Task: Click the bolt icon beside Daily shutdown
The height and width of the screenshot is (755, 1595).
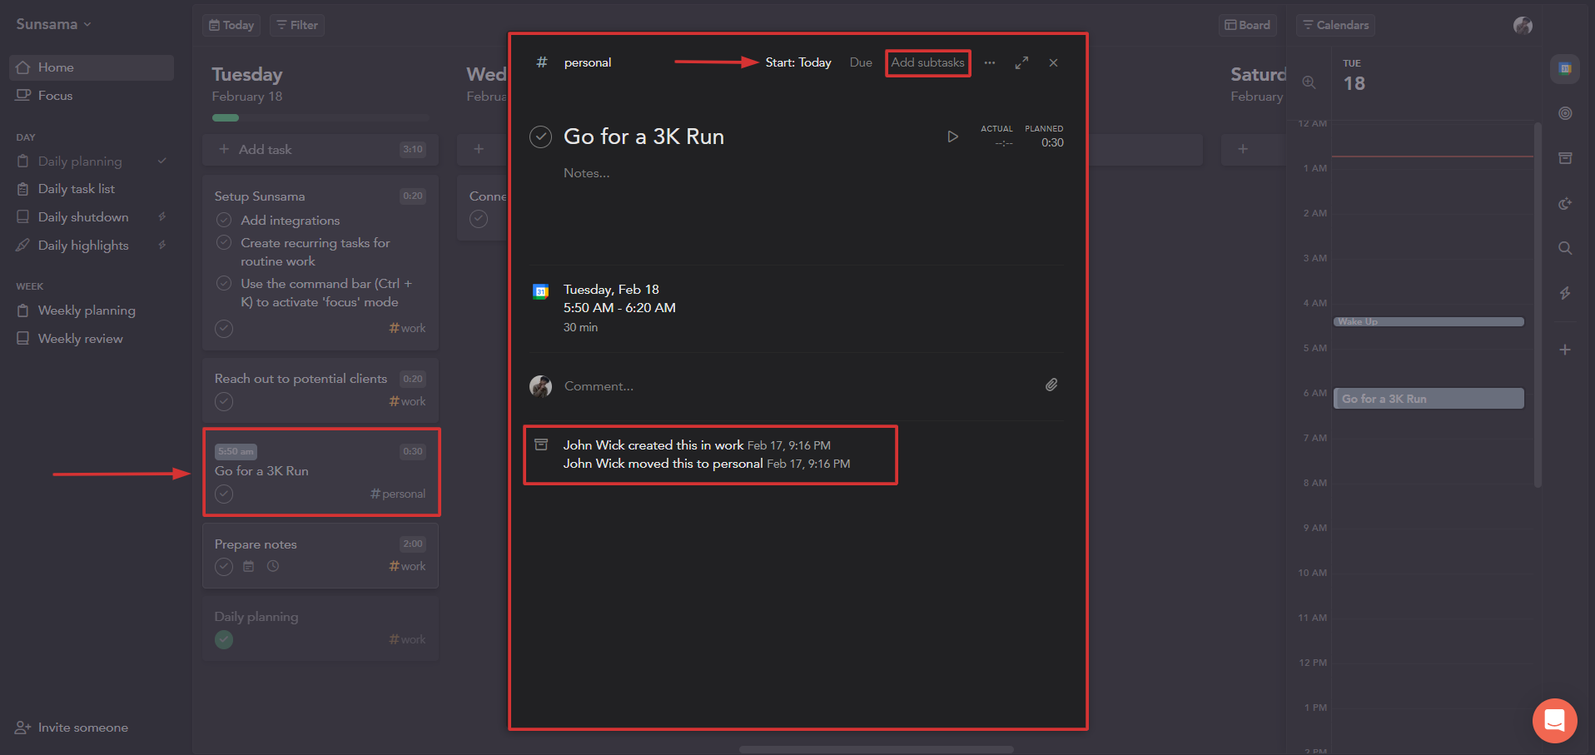Action: tap(162, 216)
